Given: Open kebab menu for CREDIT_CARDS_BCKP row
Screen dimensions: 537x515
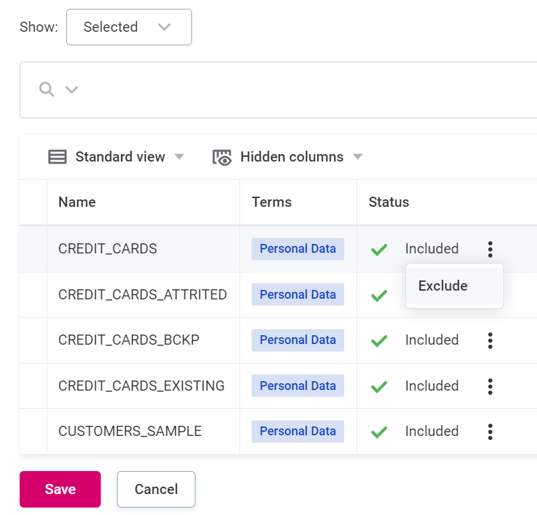Looking at the screenshot, I should click(x=490, y=341).
